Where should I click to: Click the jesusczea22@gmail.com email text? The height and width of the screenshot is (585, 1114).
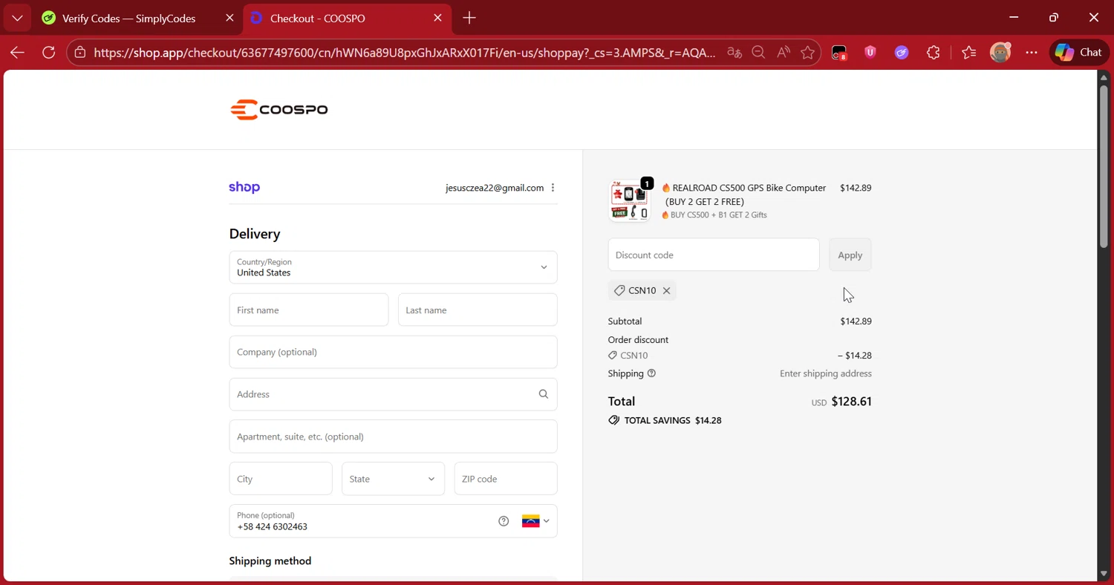pos(495,188)
